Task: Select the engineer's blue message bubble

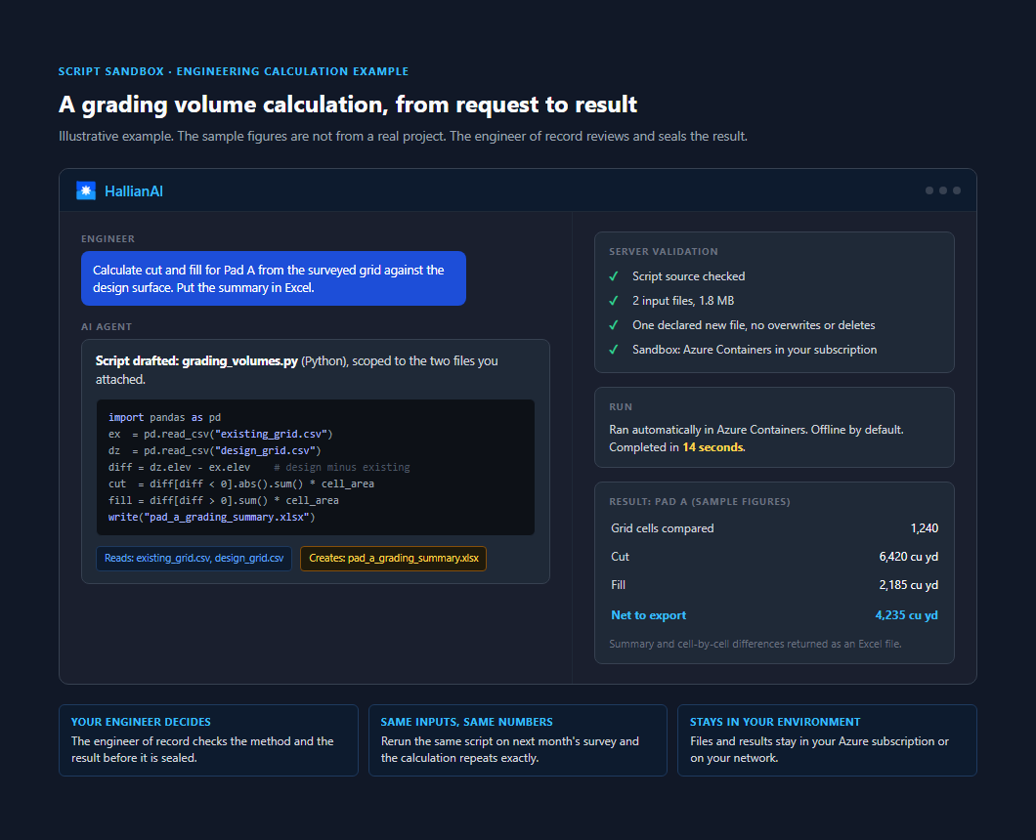Action: click(x=274, y=278)
